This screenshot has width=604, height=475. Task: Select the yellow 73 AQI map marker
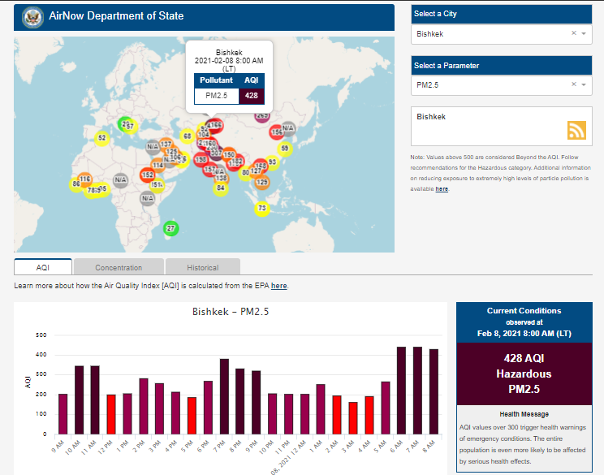(261, 209)
